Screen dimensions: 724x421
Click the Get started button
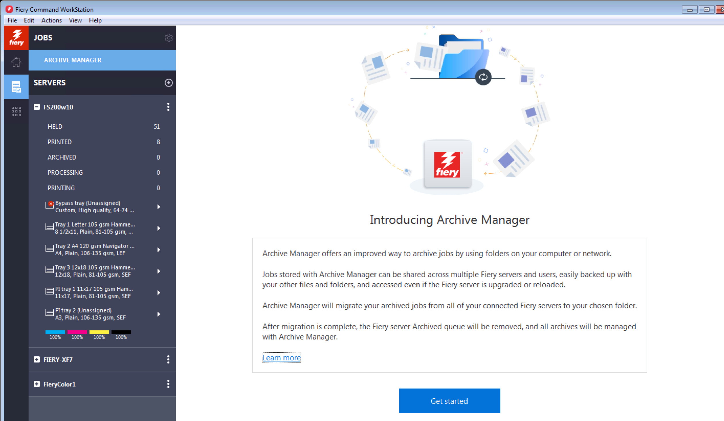point(449,401)
